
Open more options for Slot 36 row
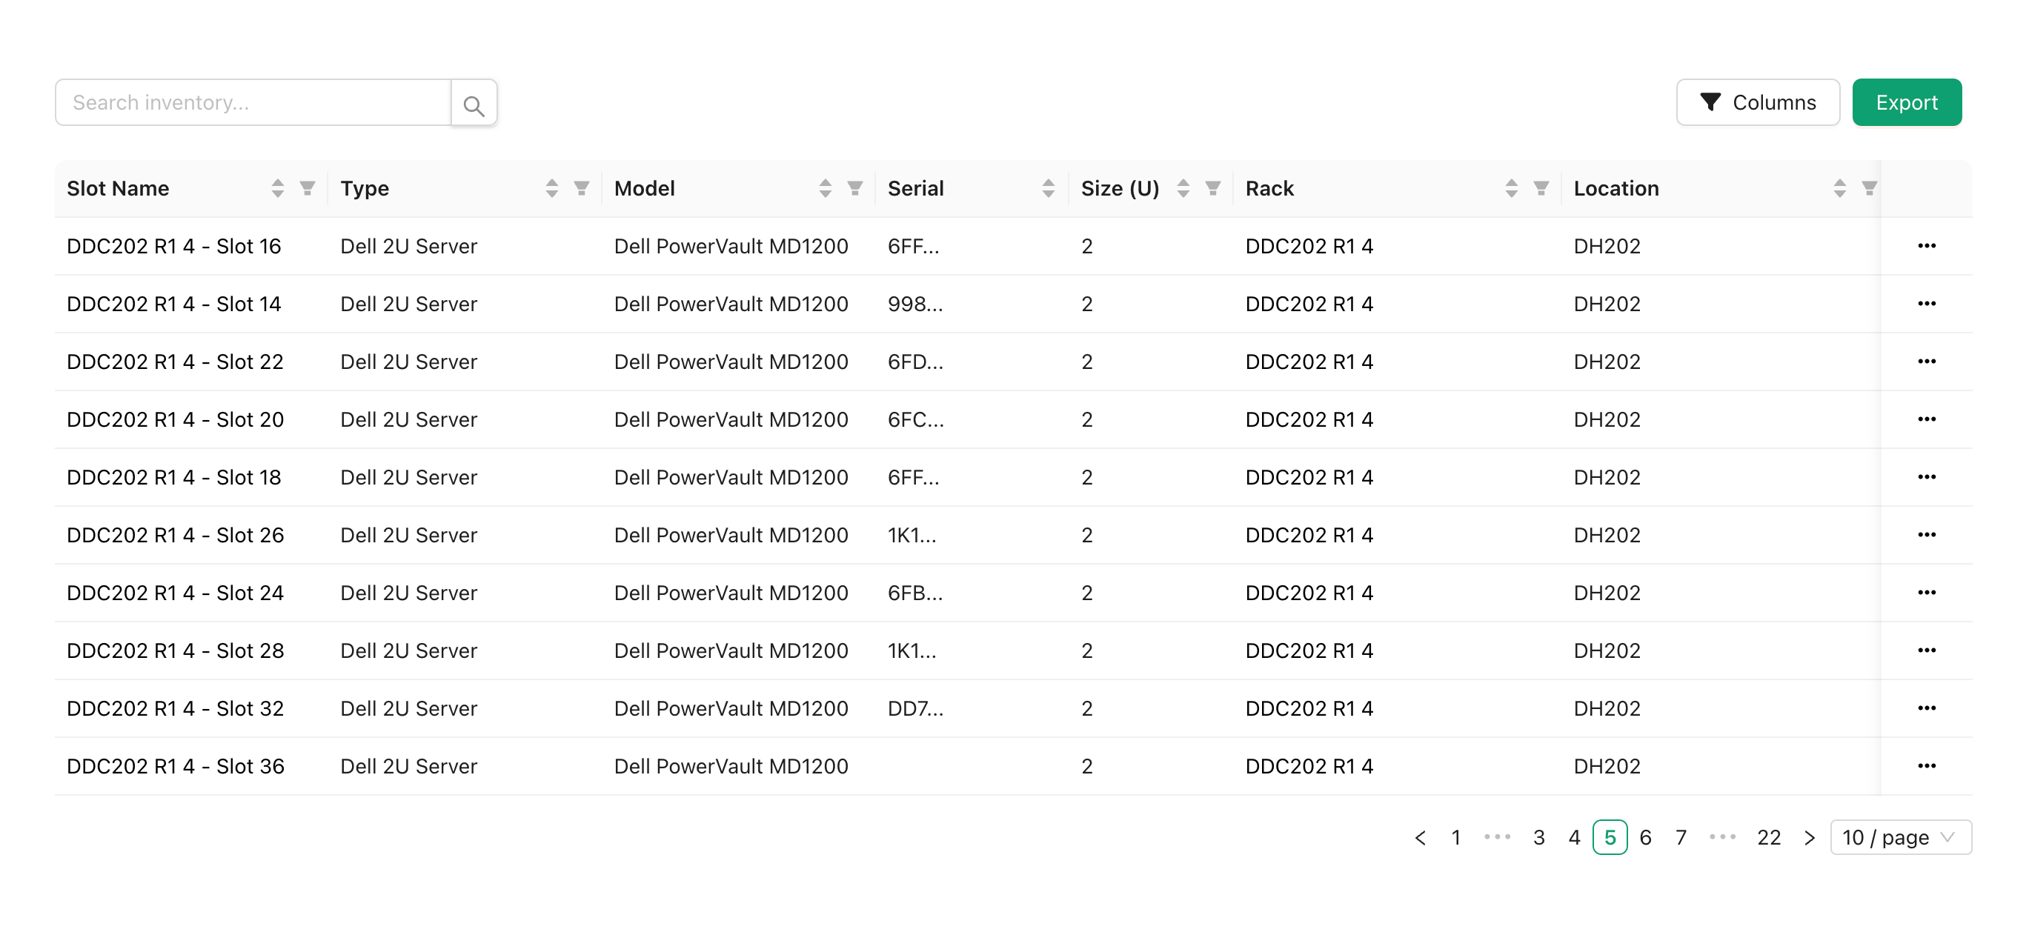1926,765
